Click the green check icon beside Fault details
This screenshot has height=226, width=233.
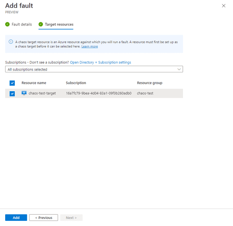tap(7, 24)
